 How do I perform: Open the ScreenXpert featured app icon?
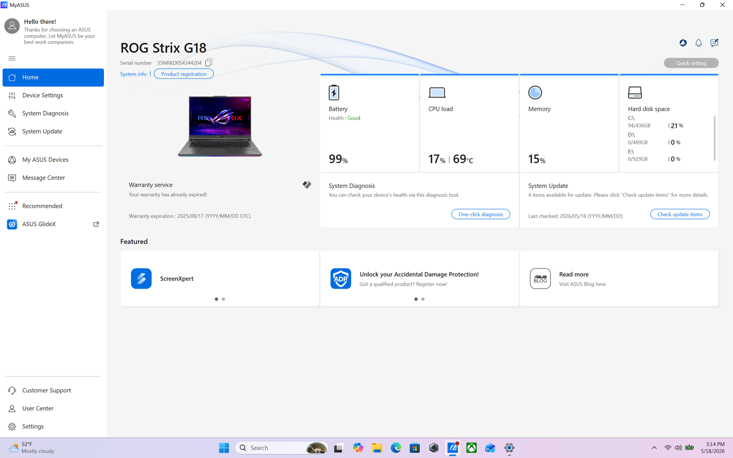click(x=141, y=278)
